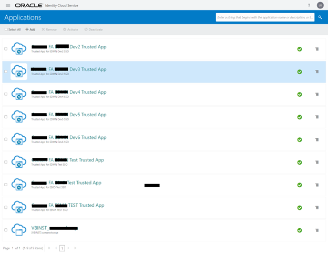Toggle the Select All checkbox
The image size is (328, 253).
point(6,29)
